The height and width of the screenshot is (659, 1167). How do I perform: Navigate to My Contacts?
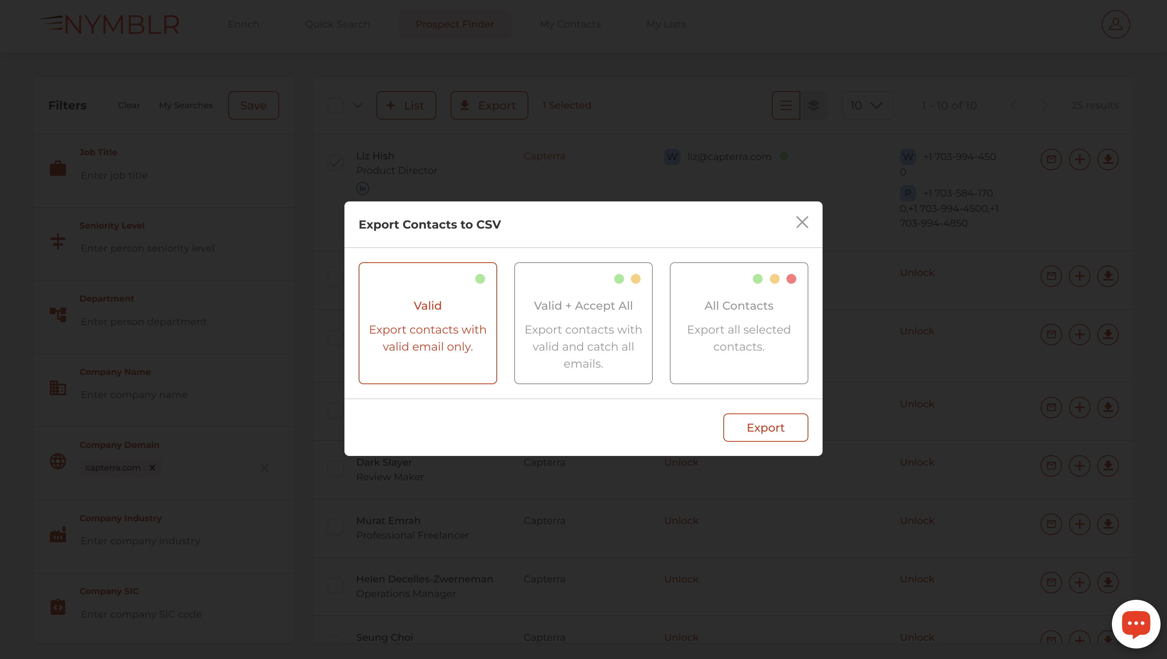[x=570, y=24]
